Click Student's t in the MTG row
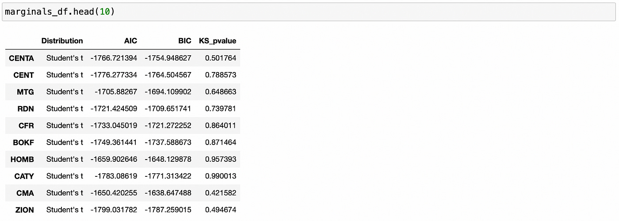Image resolution: width=619 pixels, height=221 pixels. [x=65, y=92]
